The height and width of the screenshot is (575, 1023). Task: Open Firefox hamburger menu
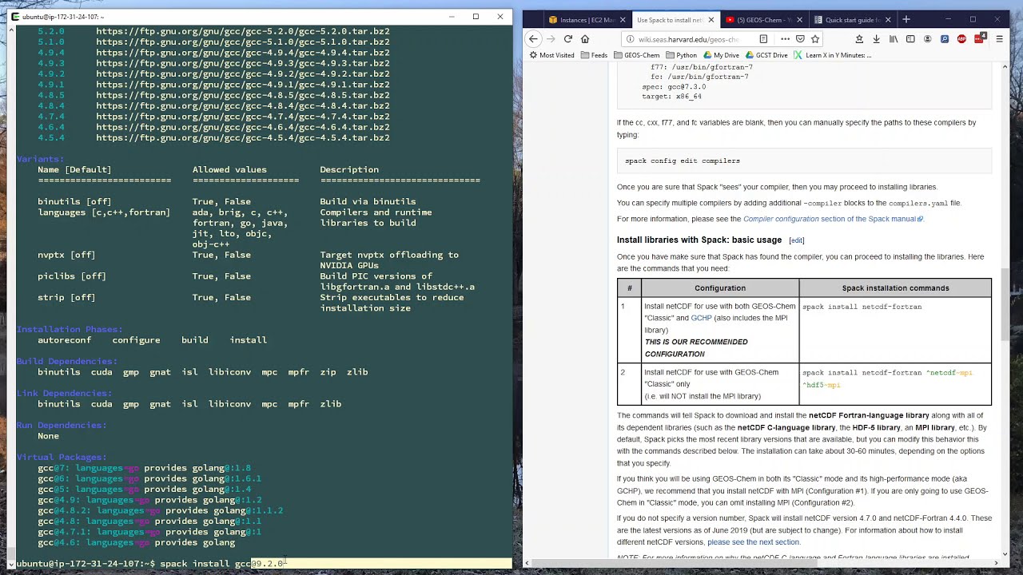point(999,39)
